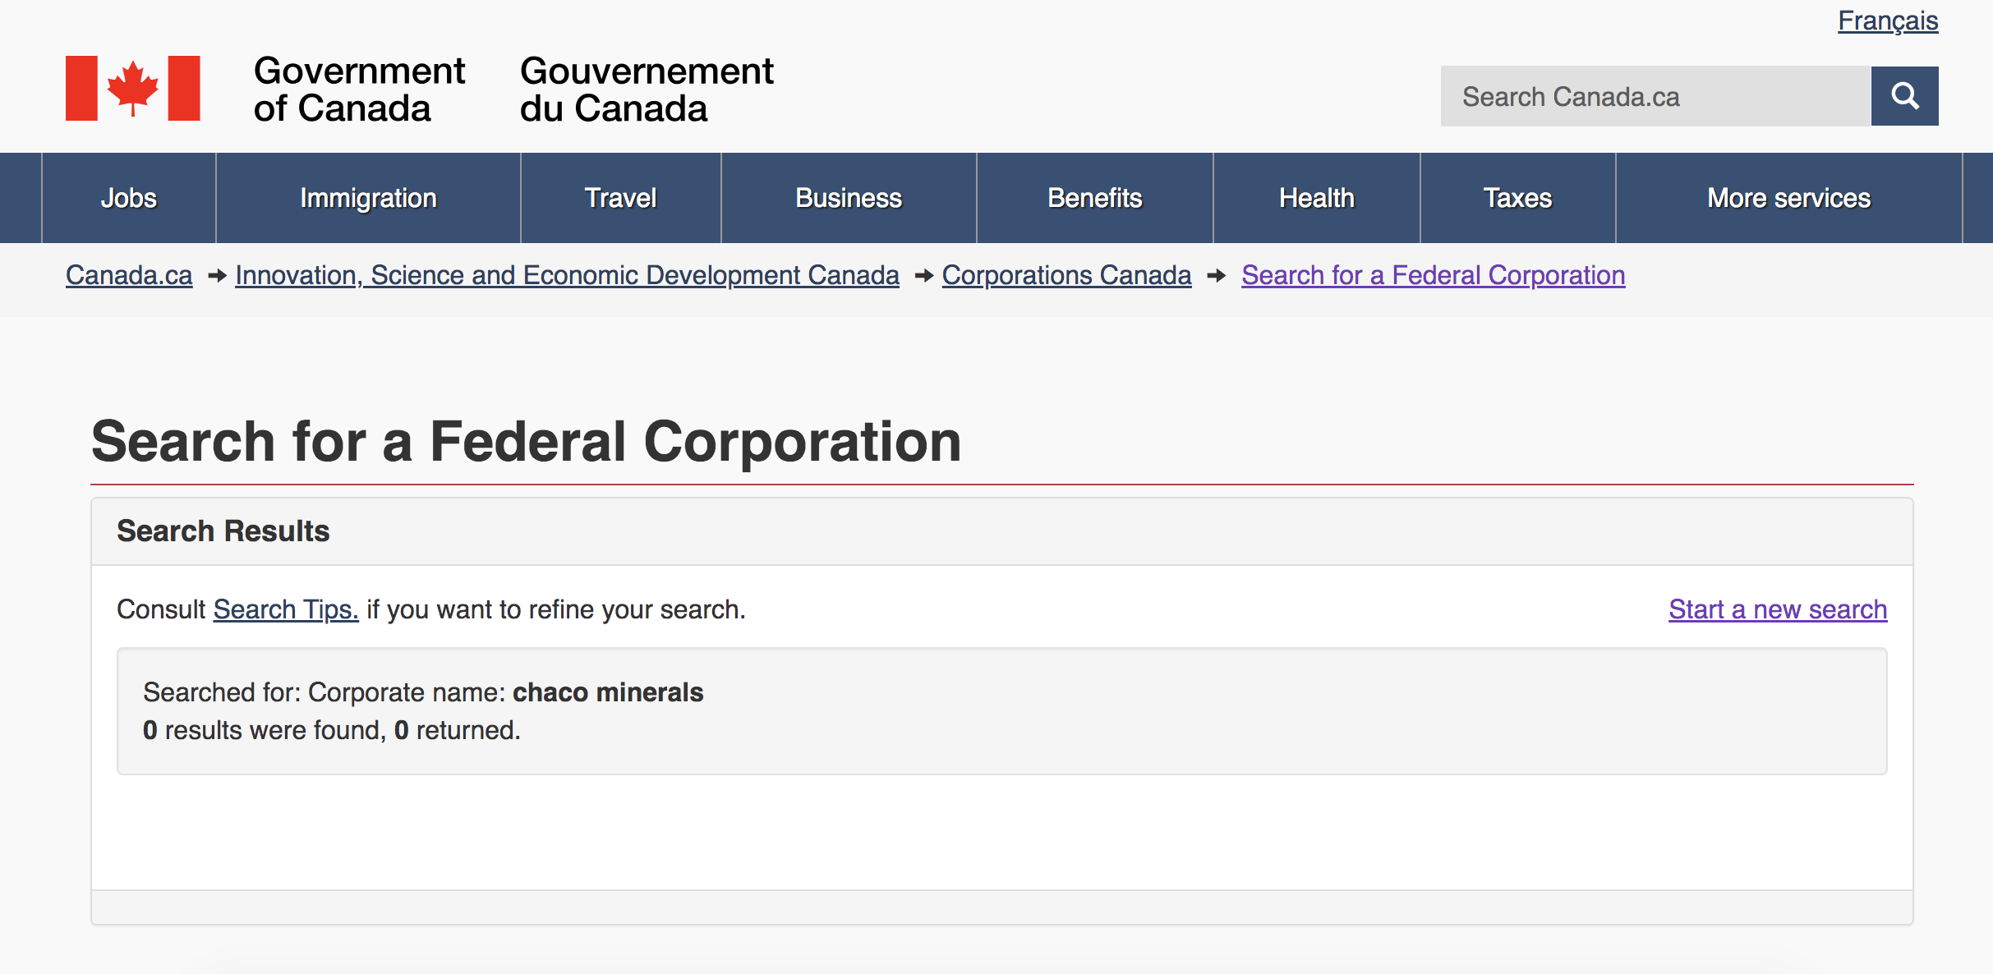Open the Jobs menu item
The height and width of the screenshot is (974, 1993).
(129, 198)
